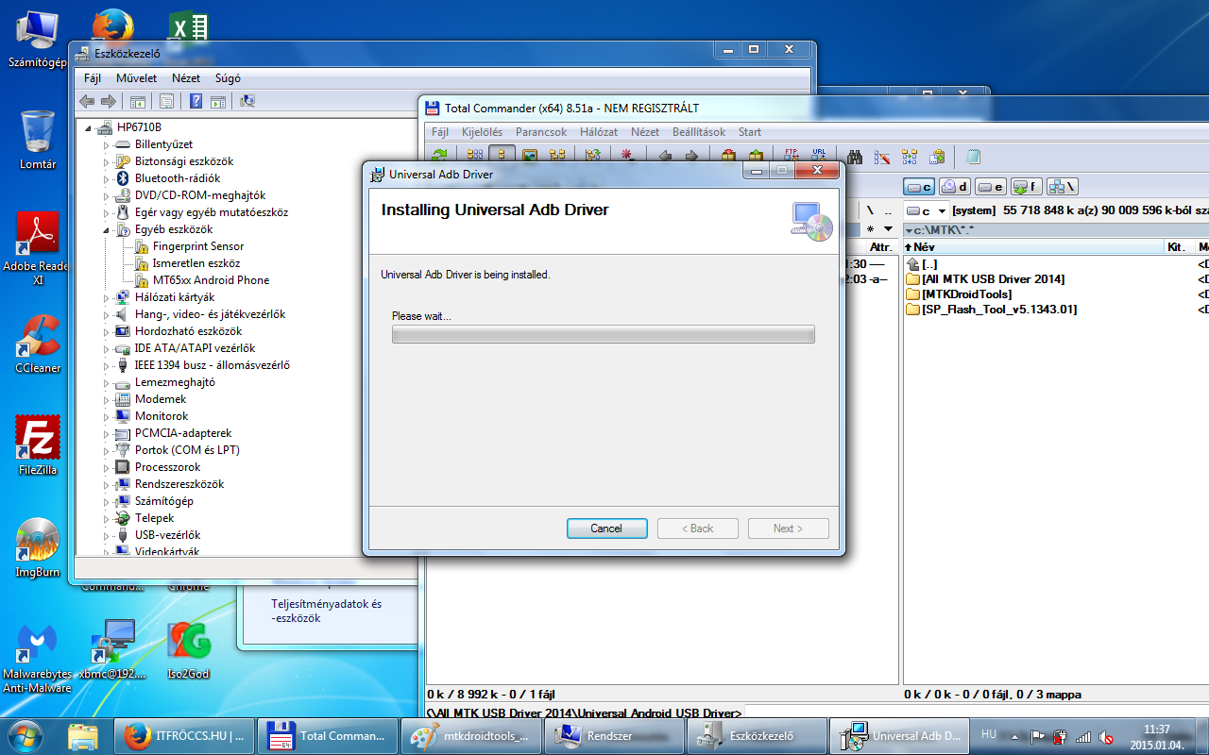Select the FileZilla desktop icon
Screen dimensions: 1209x755
point(38,445)
